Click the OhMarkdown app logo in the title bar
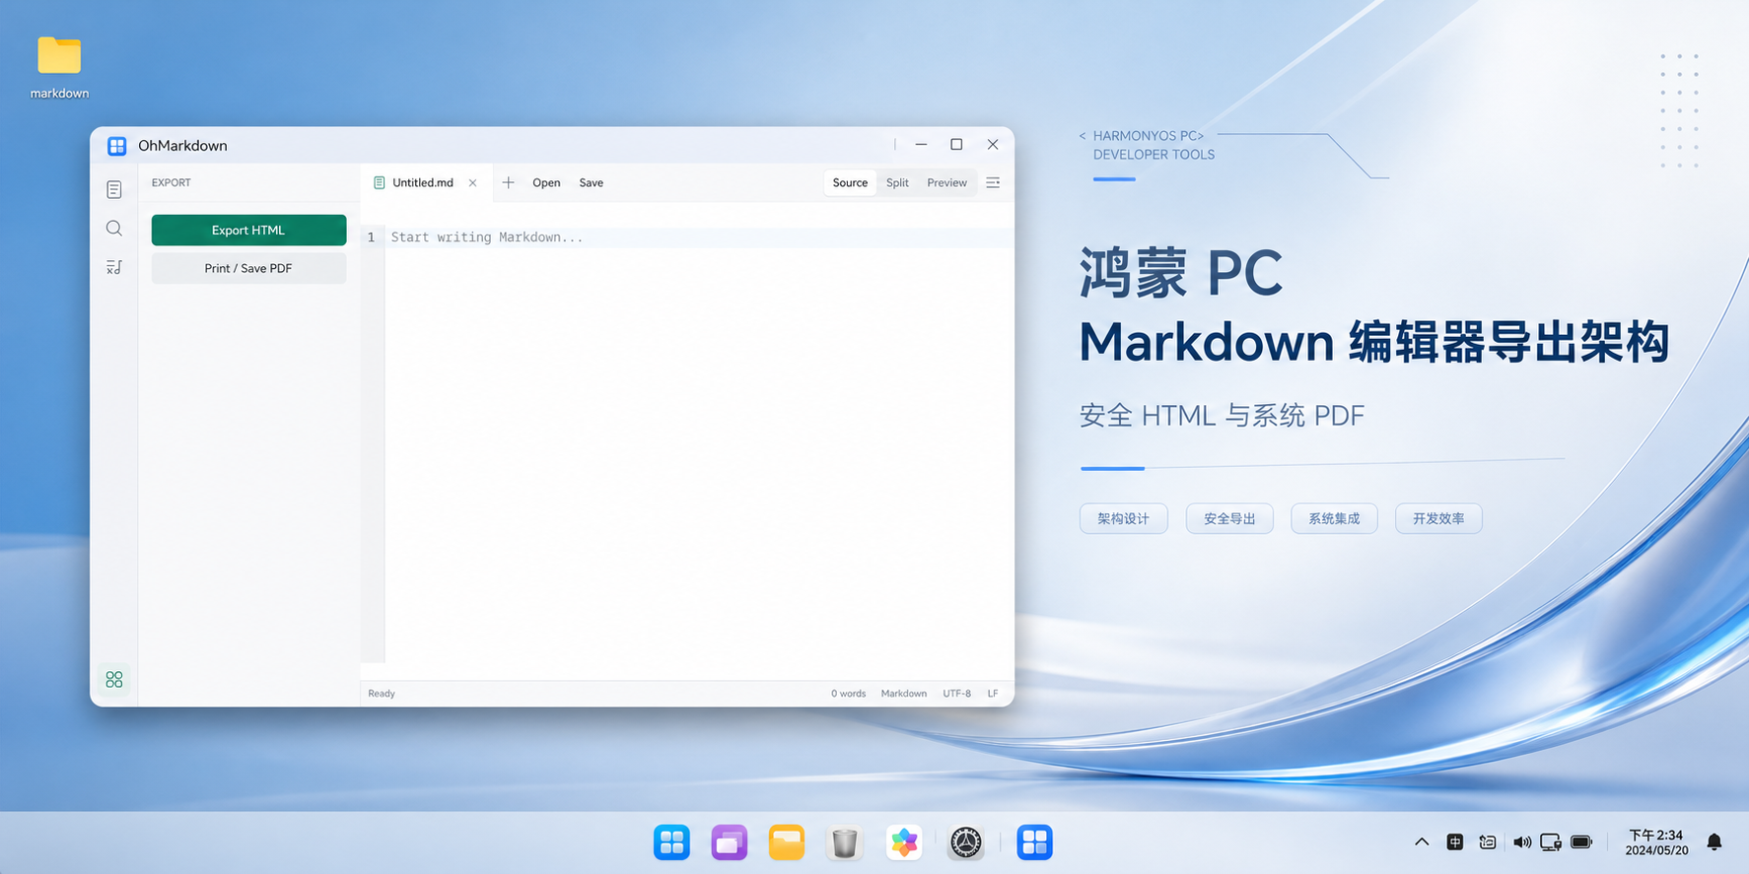Viewport: 1749px width, 874px height. tap(117, 146)
